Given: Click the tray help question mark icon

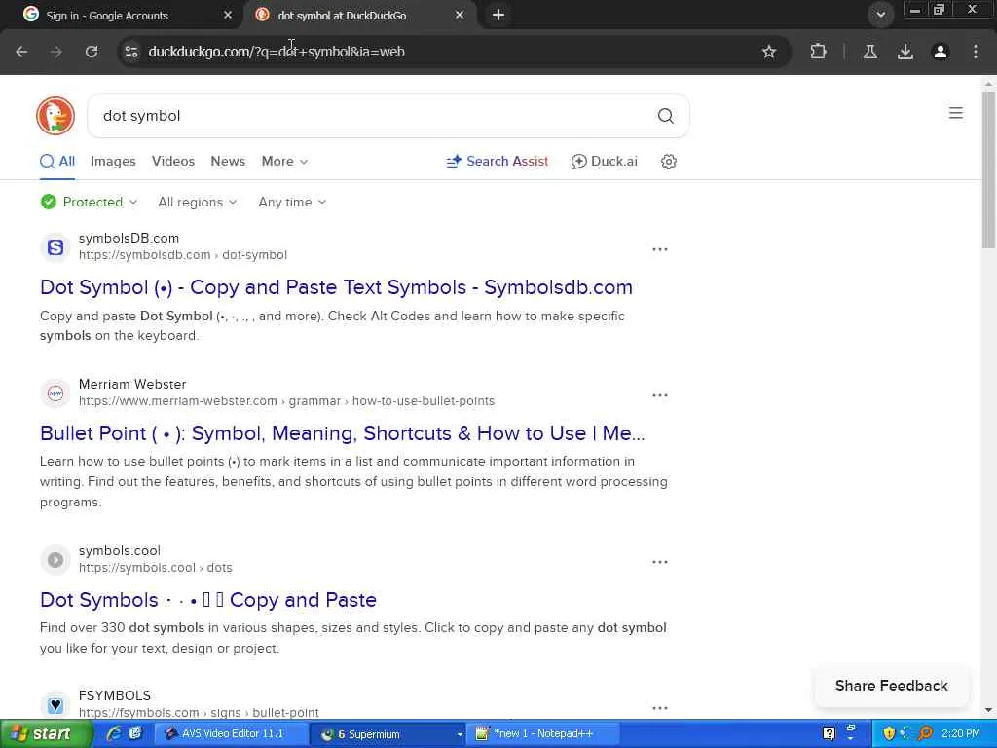Looking at the screenshot, I should (829, 734).
